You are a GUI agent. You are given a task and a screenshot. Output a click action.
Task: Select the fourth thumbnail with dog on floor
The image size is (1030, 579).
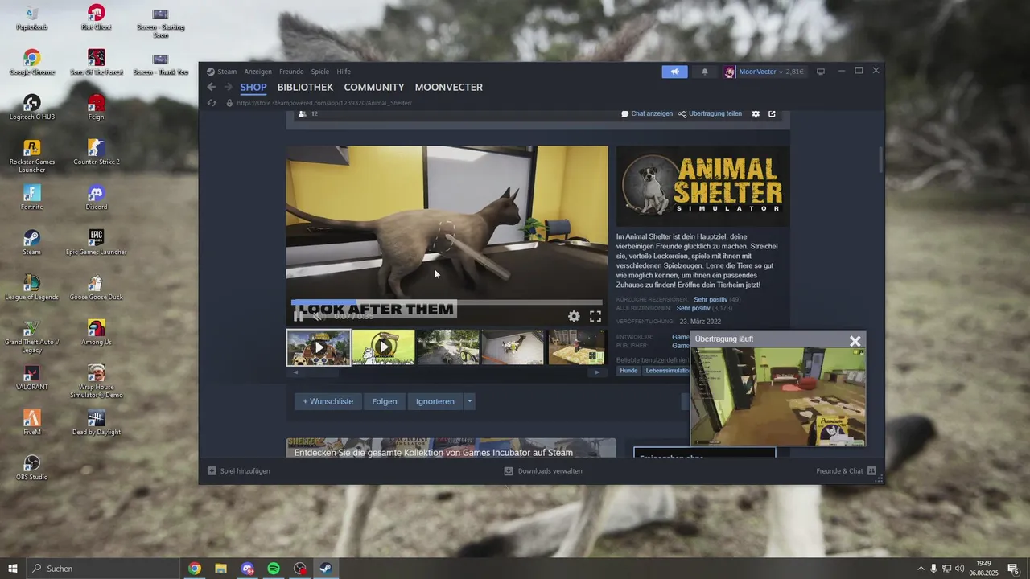click(x=513, y=347)
